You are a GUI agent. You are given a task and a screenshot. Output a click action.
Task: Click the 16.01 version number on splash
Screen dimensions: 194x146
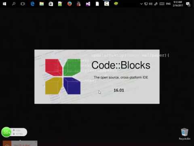tap(119, 90)
